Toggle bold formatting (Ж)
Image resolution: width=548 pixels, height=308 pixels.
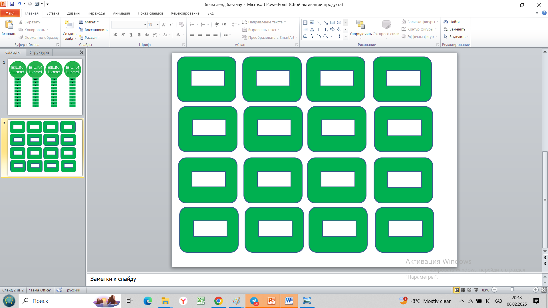(x=115, y=35)
